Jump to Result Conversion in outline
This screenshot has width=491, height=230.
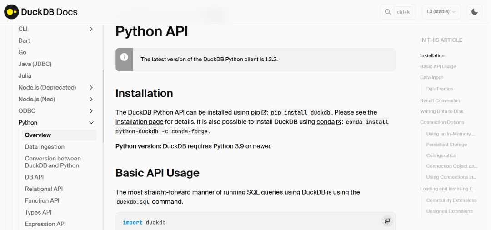click(440, 100)
